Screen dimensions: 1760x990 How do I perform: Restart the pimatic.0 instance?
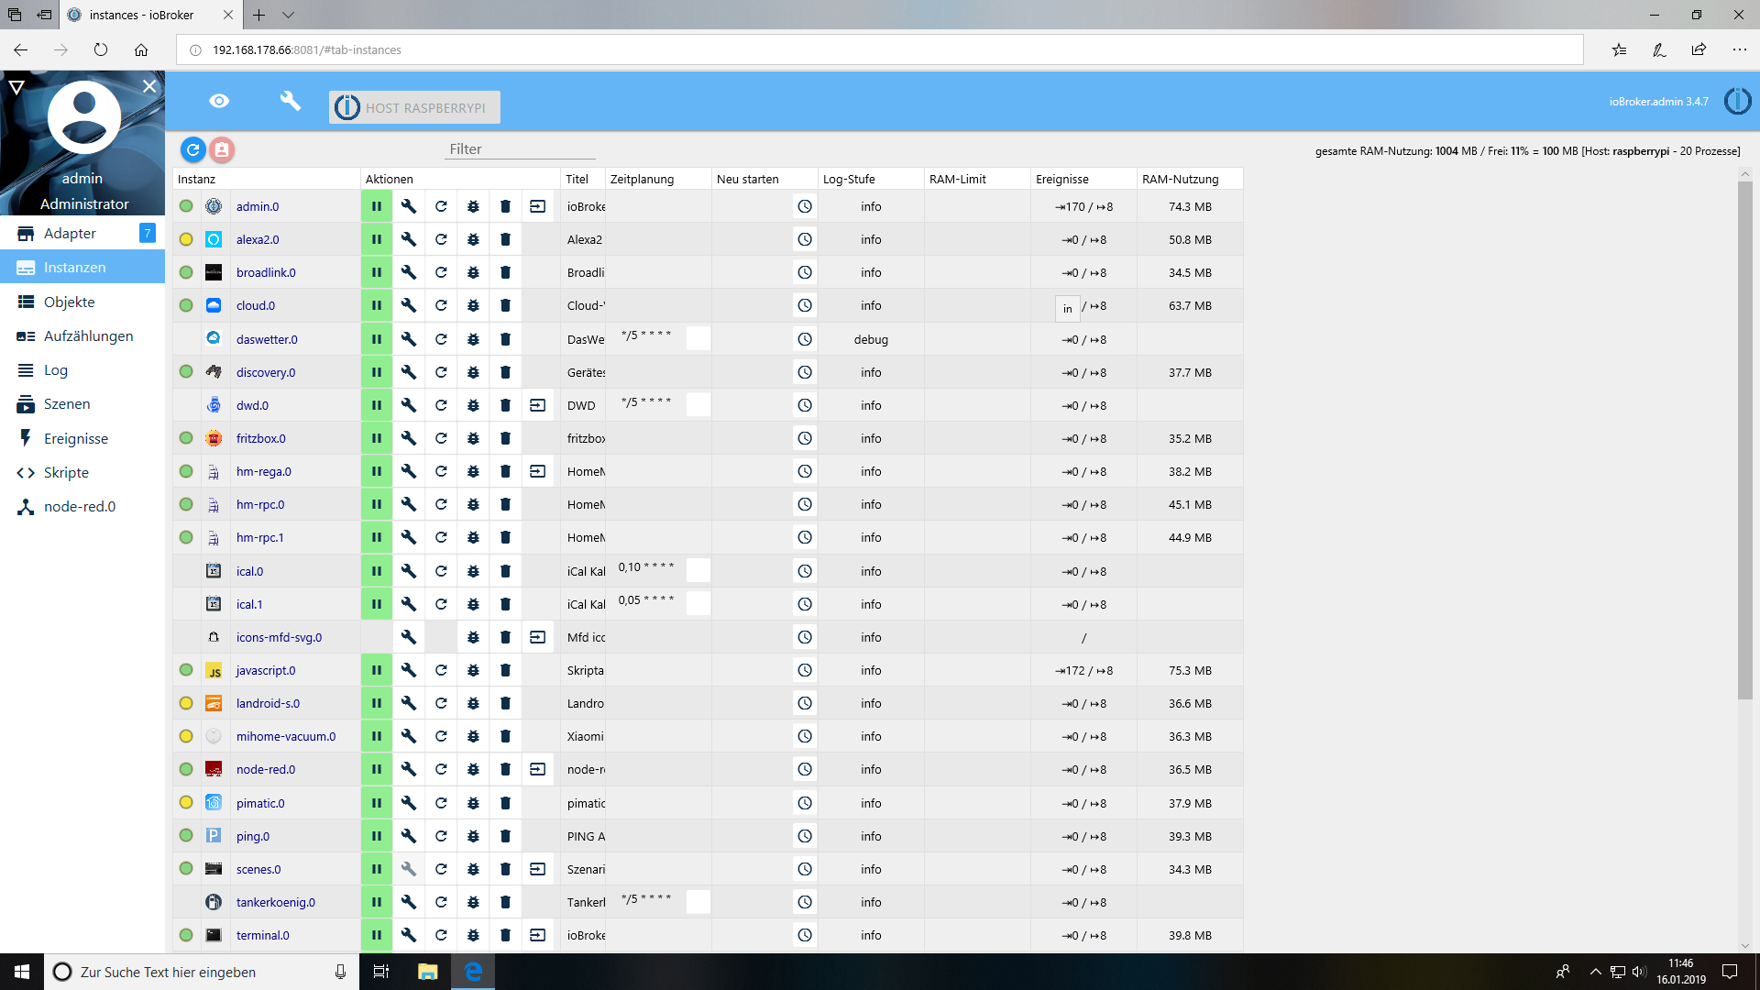[x=441, y=803]
